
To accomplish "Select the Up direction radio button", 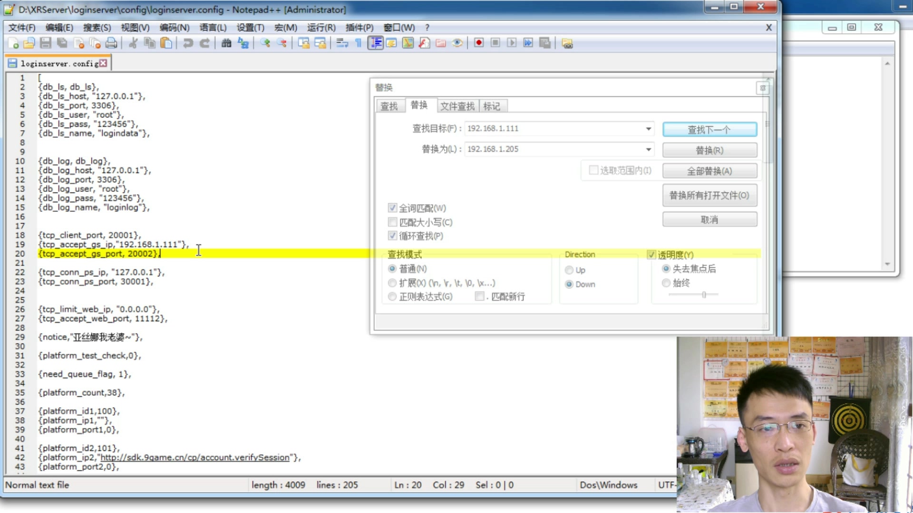I will (569, 270).
